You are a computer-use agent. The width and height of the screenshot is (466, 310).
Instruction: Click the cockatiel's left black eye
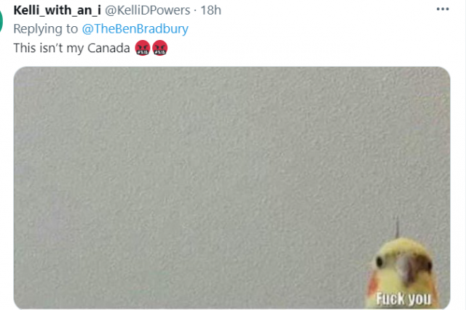[379, 261]
